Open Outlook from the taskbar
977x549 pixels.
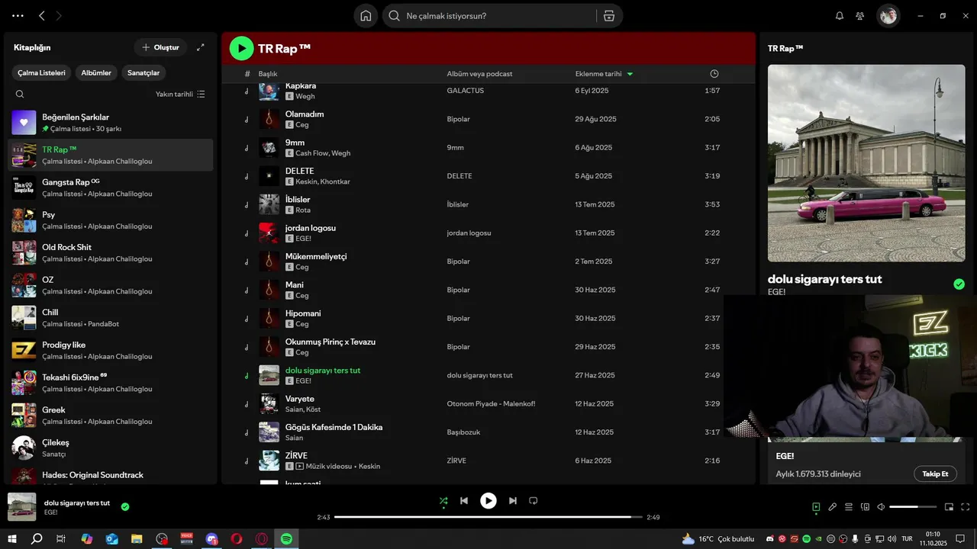[x=112, y=539]
